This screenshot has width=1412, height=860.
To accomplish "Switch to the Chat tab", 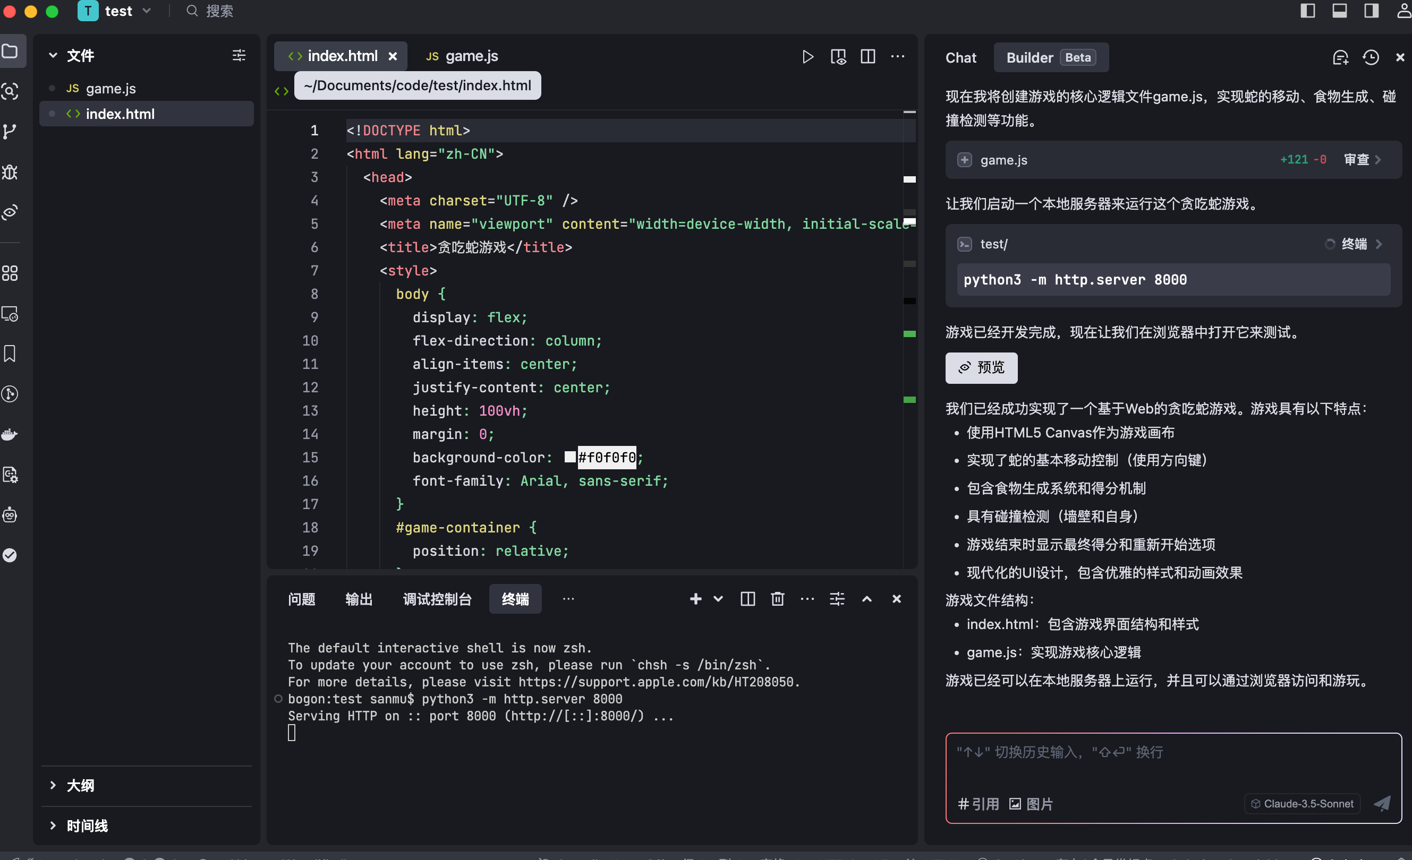I will tap(960, 58).
